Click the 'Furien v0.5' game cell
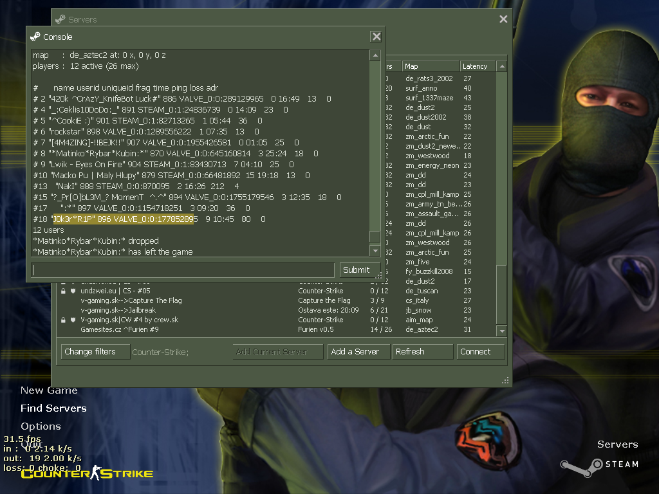The height and width of the screenshot is (494, 659). pyautogui.click(x=315, y=329)
